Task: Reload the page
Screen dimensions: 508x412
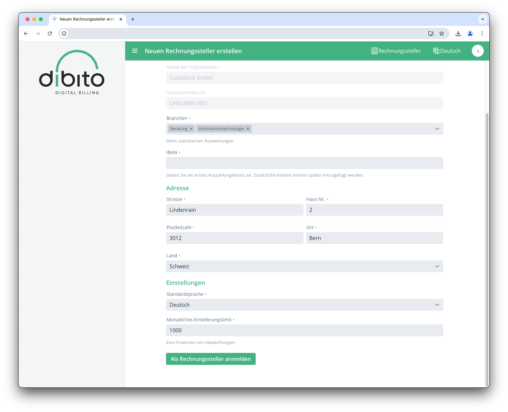Action: click(x=50, y=34)
